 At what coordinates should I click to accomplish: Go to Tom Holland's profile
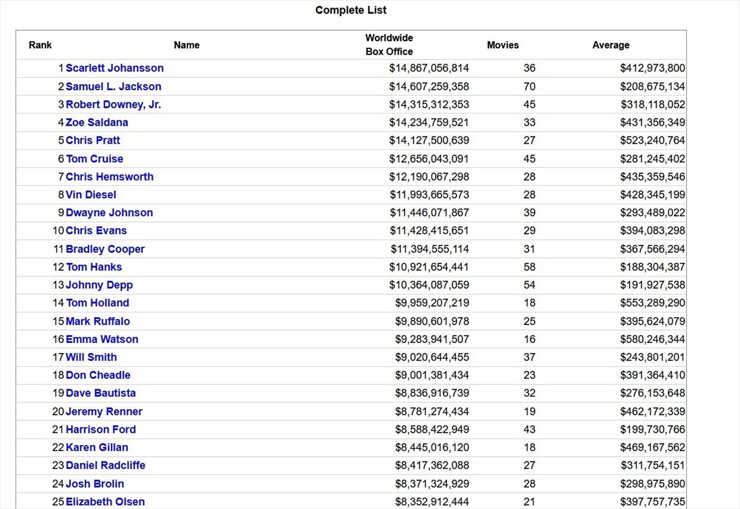click(x=97, y=303)
